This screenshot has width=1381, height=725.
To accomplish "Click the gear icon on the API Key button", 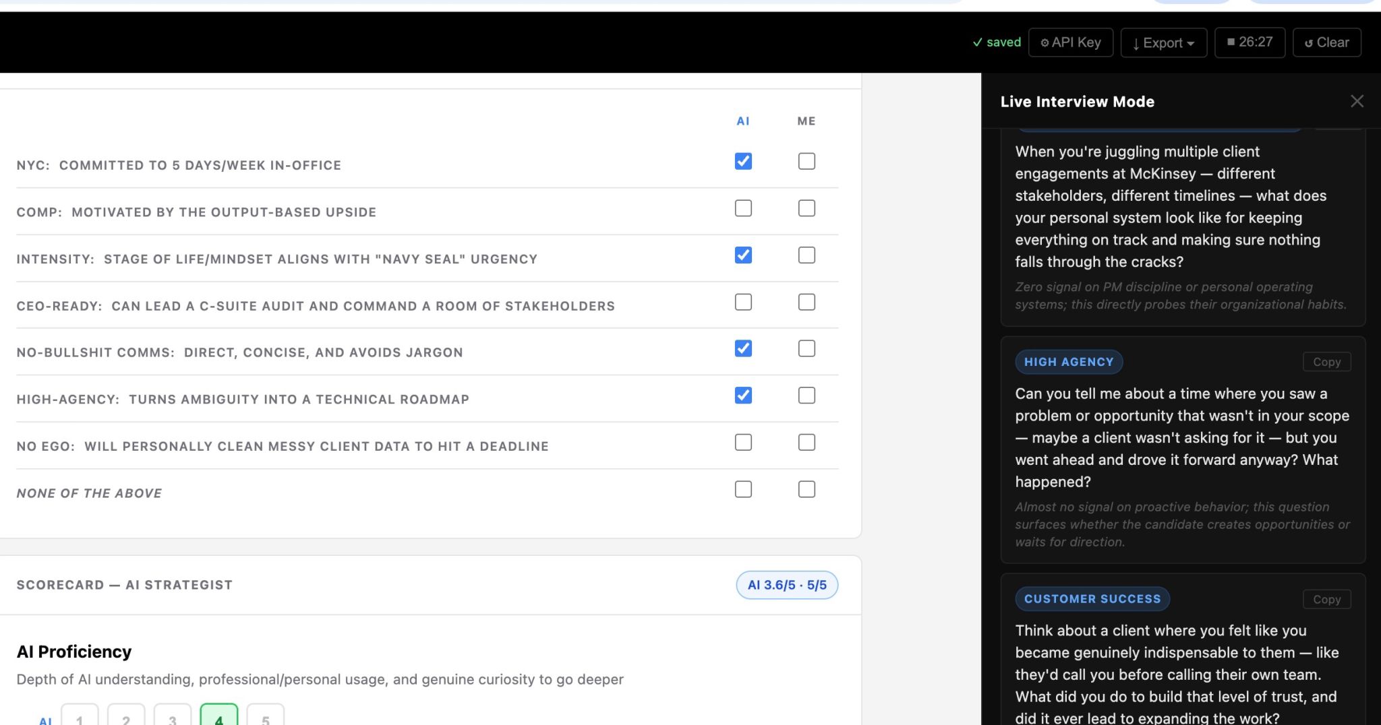I will coord(1046,42).
